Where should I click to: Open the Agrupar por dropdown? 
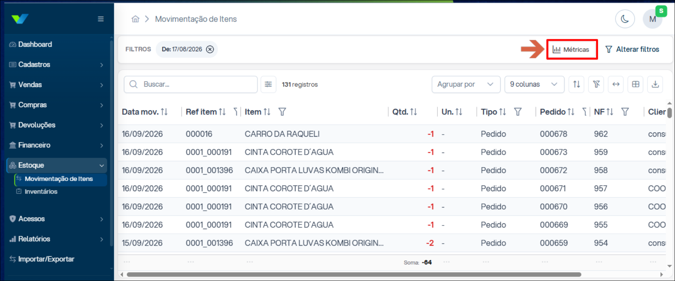click(466, 84)
